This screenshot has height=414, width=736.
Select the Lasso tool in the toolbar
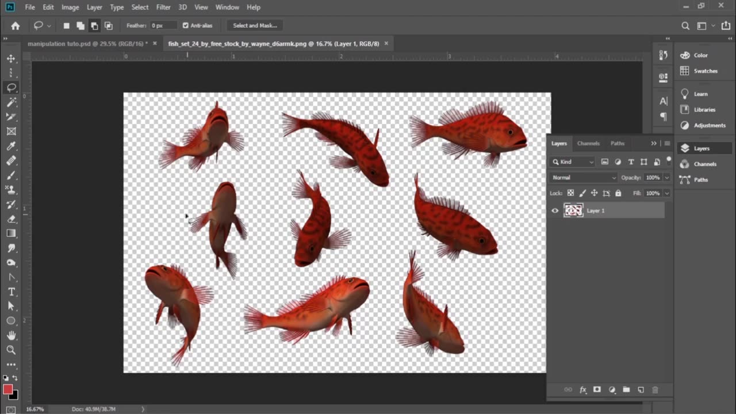[11, 88]
